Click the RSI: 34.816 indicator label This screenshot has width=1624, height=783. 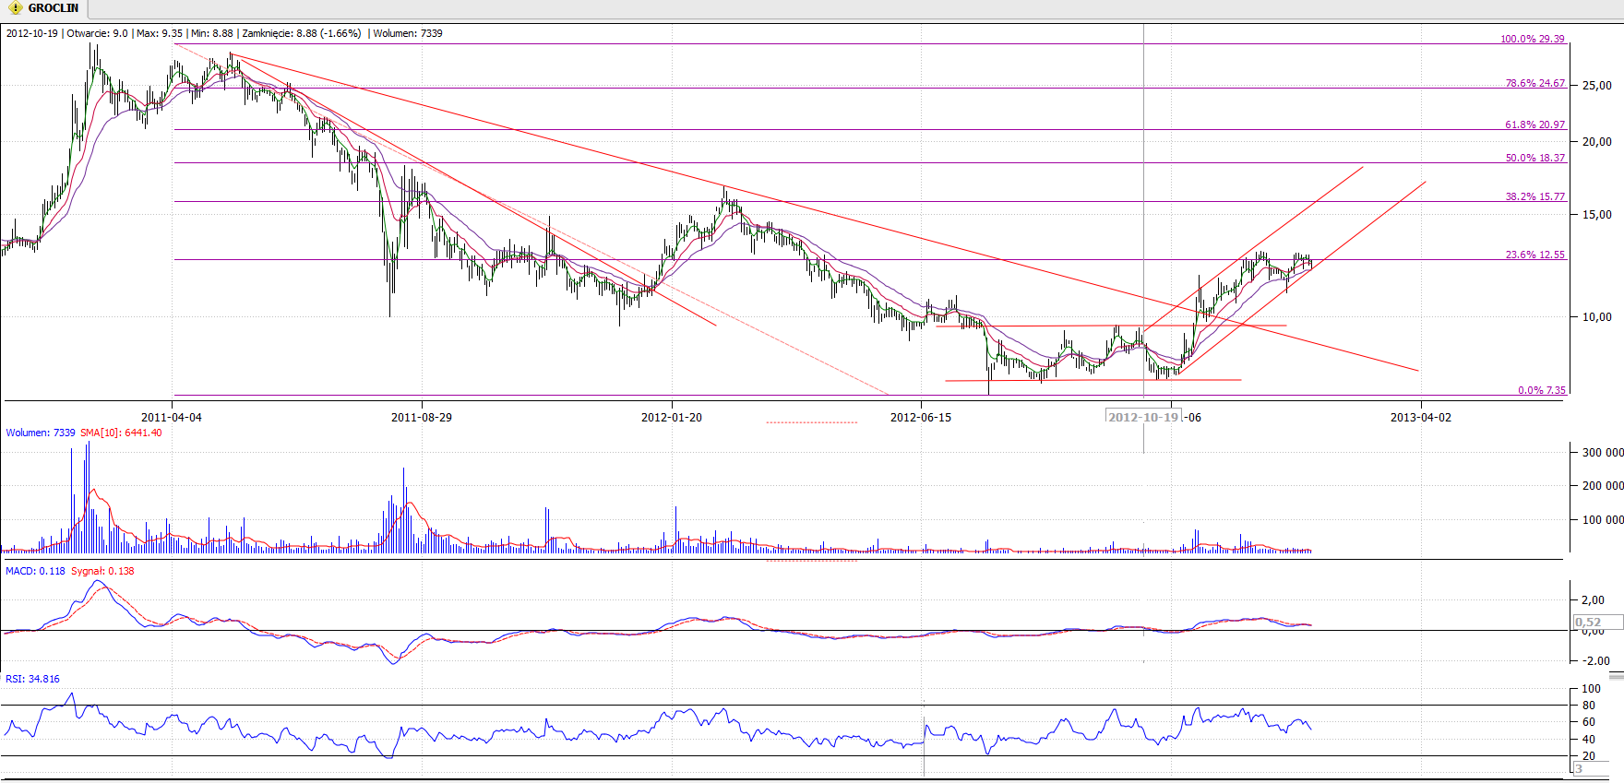pyautogui.click(x=32, y=679)
